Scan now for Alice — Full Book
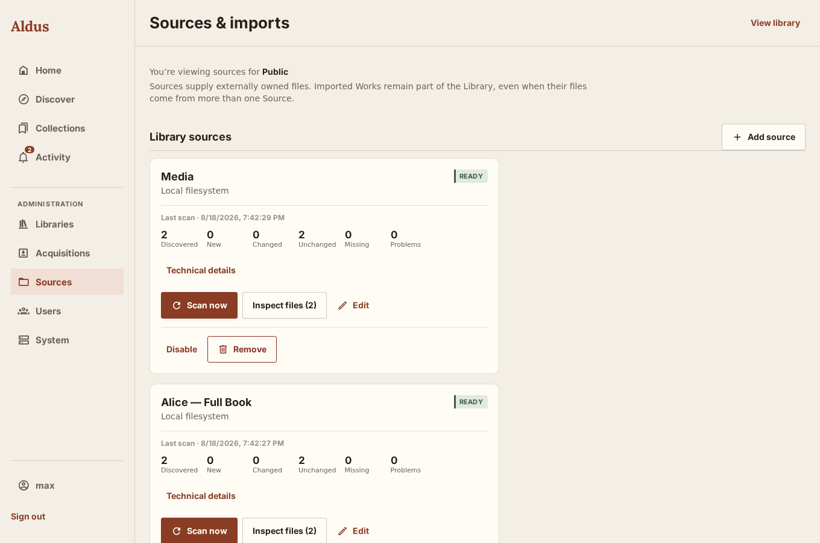 199,531
